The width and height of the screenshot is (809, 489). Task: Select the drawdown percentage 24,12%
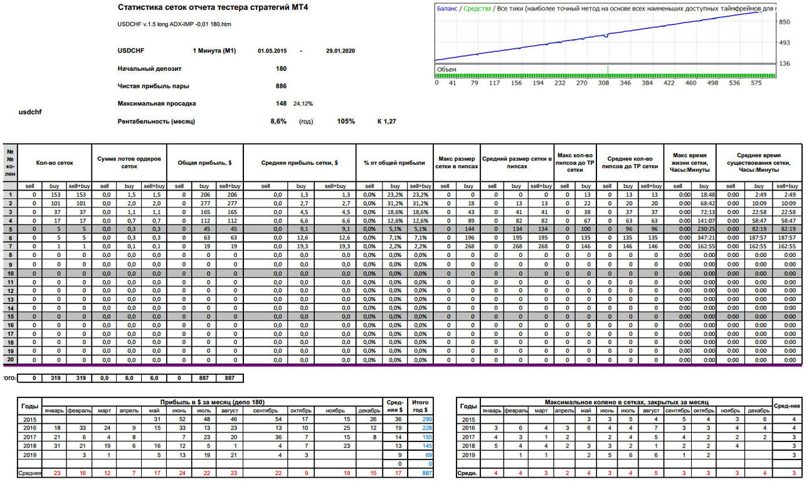pos(303,103)
